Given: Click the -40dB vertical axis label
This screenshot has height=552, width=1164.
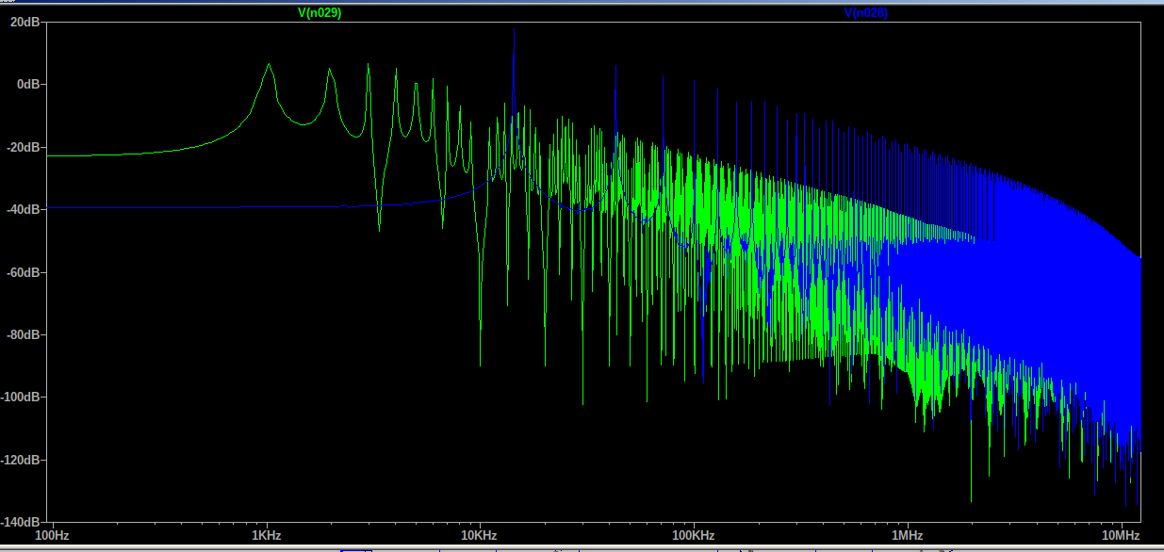Looking at the screenshot, I should click(x=23, y=209).
